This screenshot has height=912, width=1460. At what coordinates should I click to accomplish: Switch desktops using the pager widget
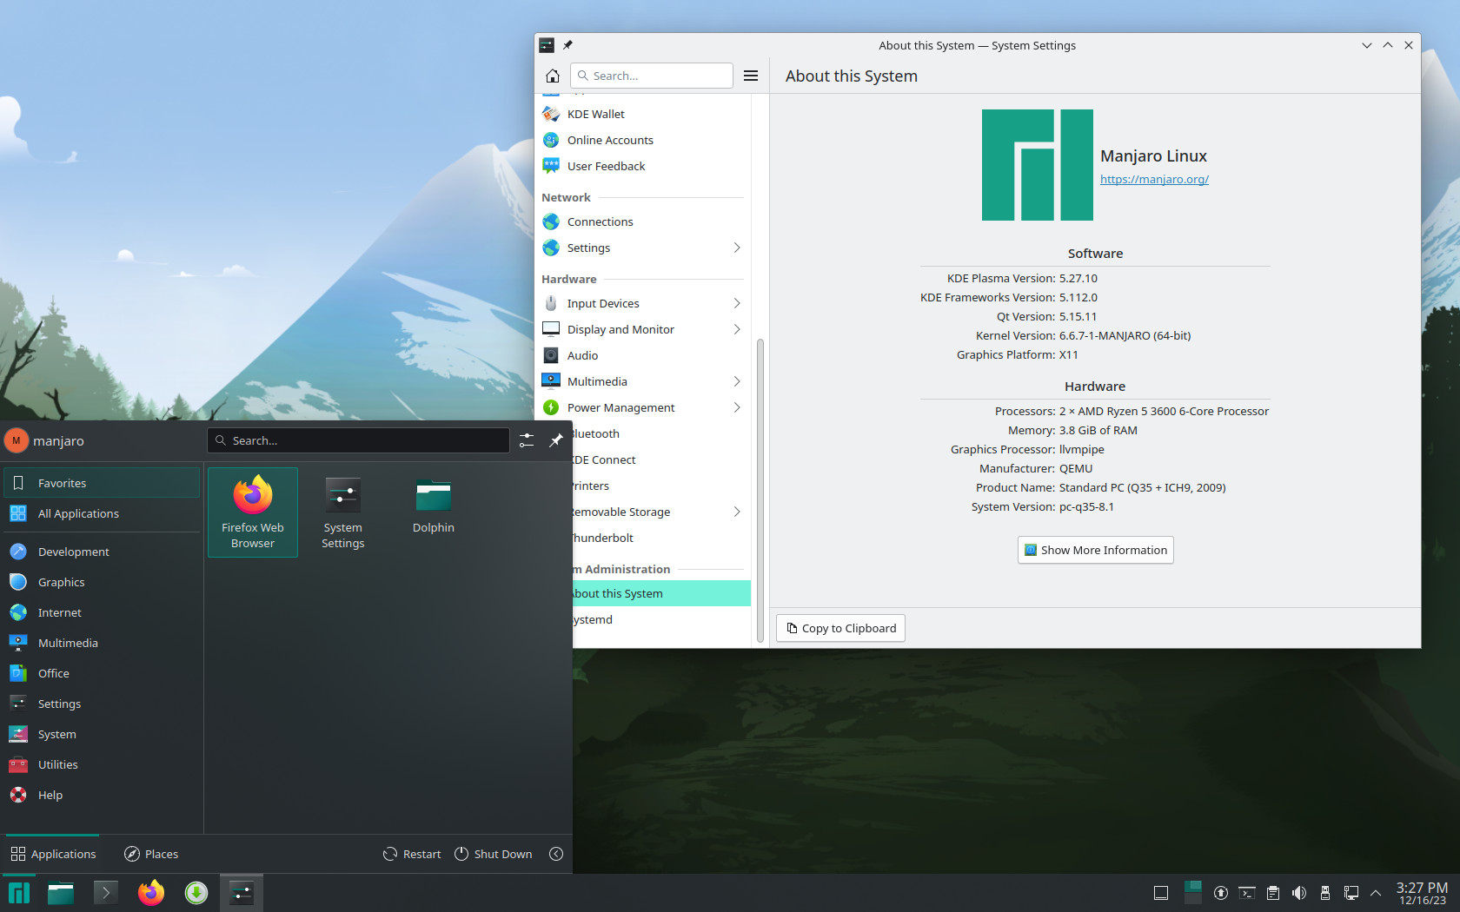click(x=1192, y=893)
